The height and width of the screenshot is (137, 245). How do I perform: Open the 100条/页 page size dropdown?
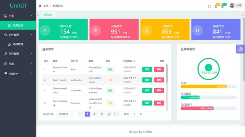tap(65, 114)
